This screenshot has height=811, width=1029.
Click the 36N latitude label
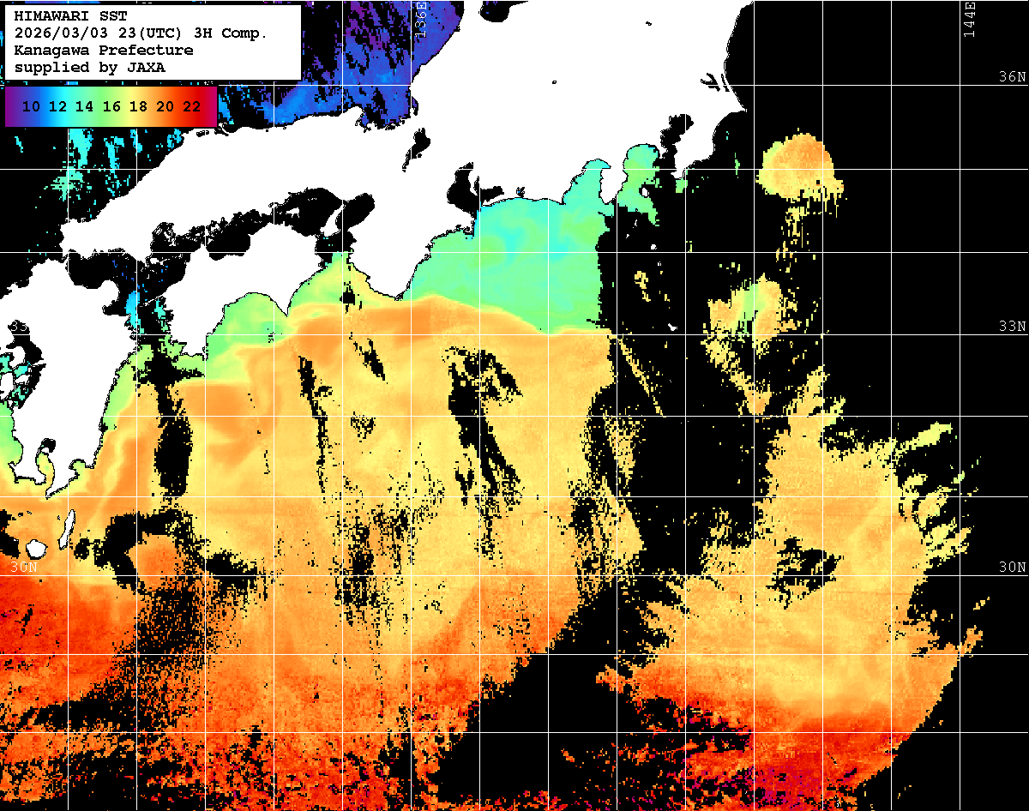click(x=1012, y=76)
